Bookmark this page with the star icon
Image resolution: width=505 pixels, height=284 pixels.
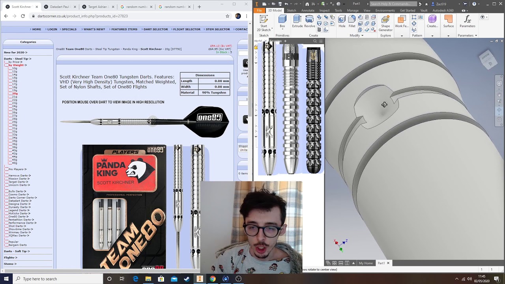point(227,16)
